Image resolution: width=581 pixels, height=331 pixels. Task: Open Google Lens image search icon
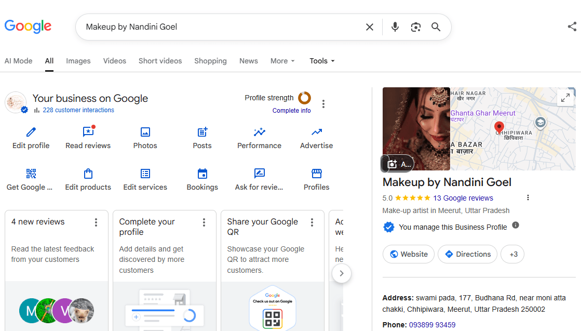(416, 27)
